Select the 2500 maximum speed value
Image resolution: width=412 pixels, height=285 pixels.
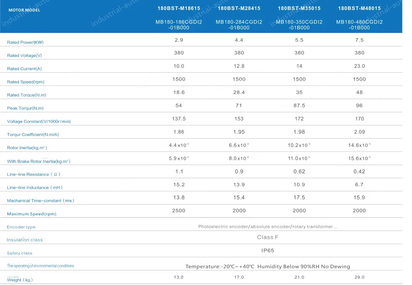point(179,211)
